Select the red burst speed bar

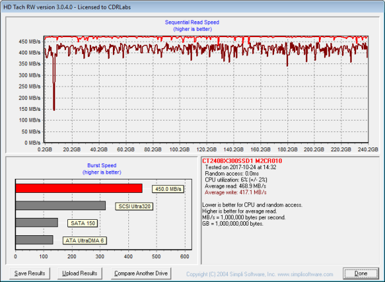[x=79, y=188]
